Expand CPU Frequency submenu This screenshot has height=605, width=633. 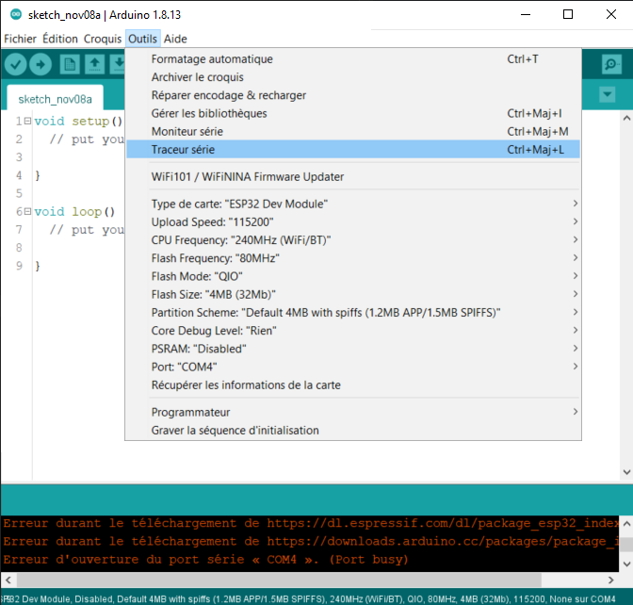click(353, 240)
